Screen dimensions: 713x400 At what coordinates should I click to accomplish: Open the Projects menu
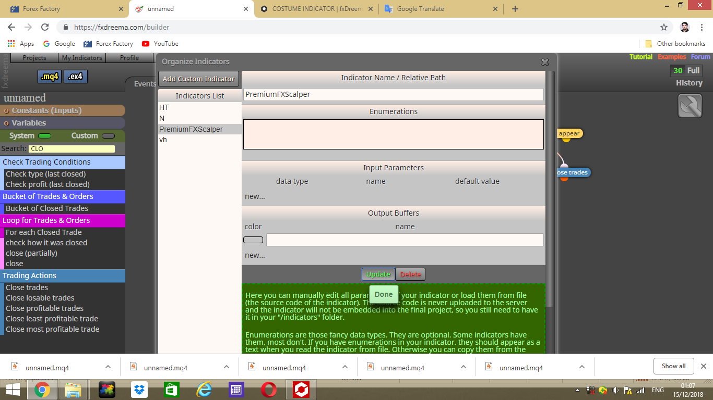(34, 58)
